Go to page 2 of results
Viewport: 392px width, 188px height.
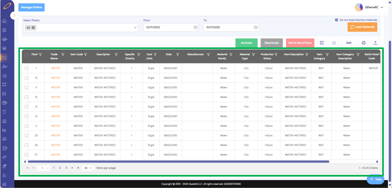click(x=60, y=168)
